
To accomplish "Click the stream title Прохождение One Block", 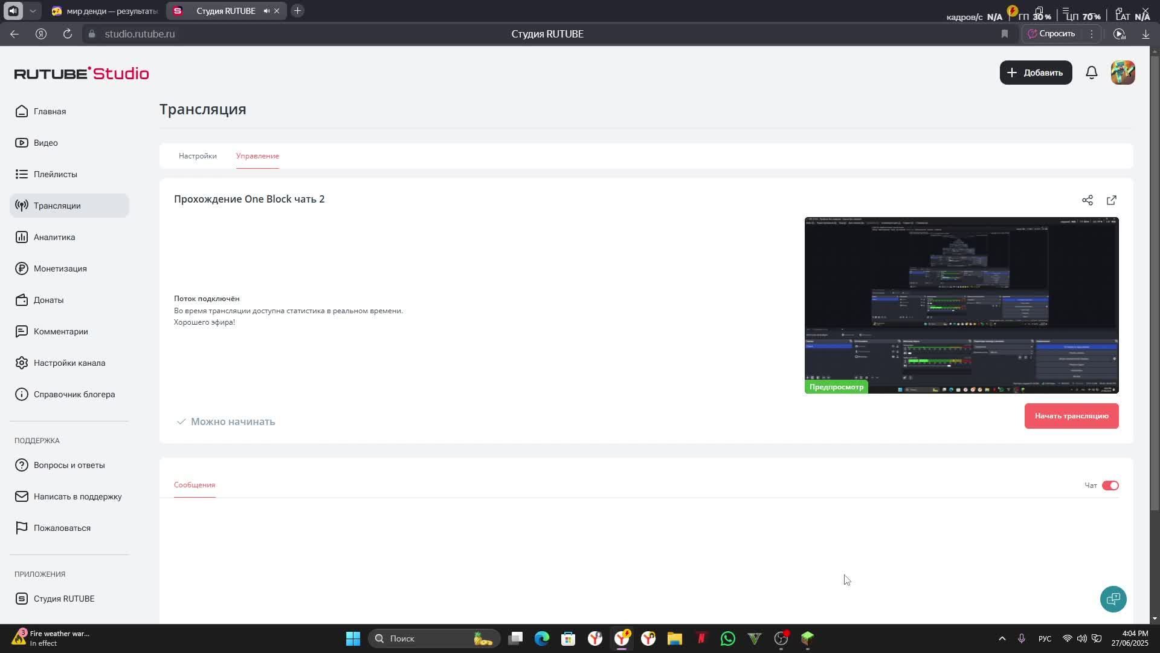I will pyautogui.click(x=249, y=199).
